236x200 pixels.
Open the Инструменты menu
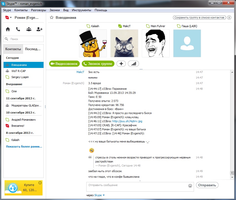click(x=81, y=10)
